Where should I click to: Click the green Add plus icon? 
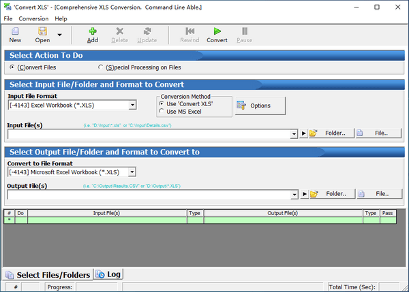[92, 31]
